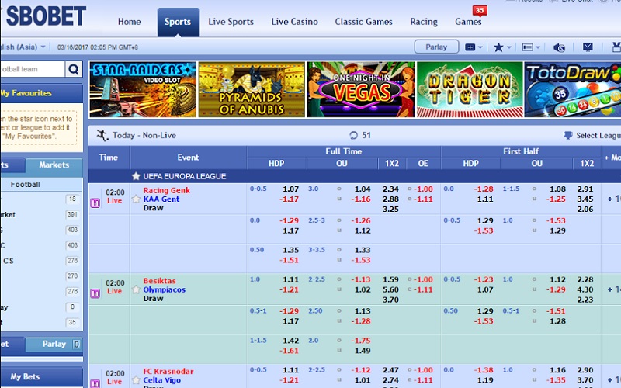
Task: Click the Select League trophy icon
Action: click(568, 135)
